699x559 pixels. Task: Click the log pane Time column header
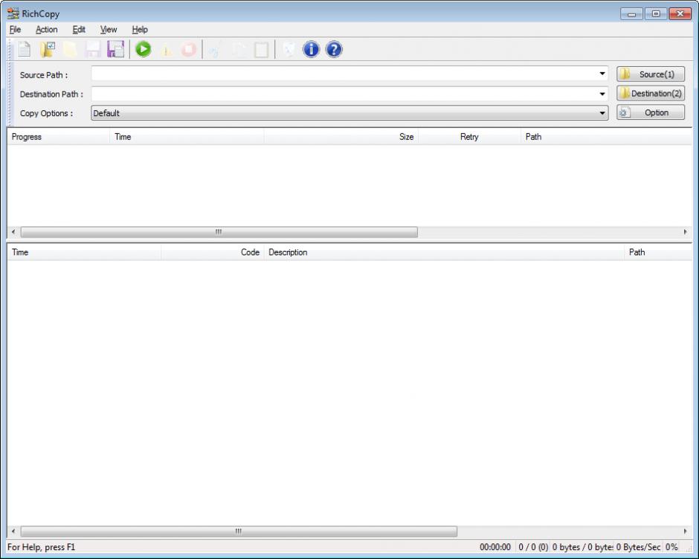pyautogui.click(x=84, y=252)
